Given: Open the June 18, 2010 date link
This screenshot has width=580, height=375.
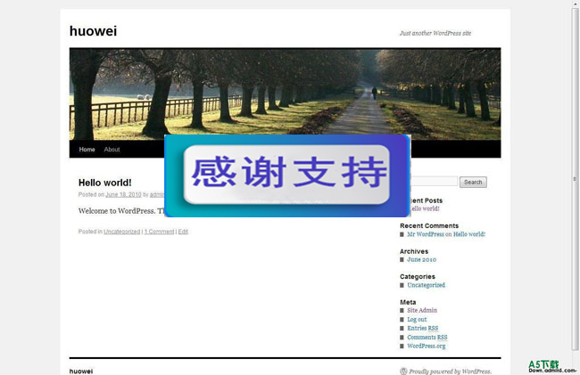Looking at the screenshot, I should click(x=123, y=194).
